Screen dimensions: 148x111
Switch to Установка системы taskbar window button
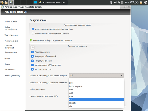point(53,2)
